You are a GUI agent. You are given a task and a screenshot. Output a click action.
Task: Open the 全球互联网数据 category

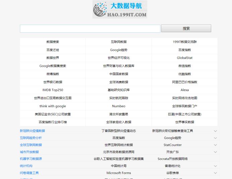click(x=31, y=145)
